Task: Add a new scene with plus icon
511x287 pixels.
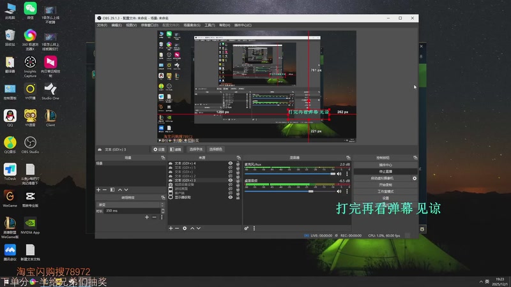Action: 98,189
